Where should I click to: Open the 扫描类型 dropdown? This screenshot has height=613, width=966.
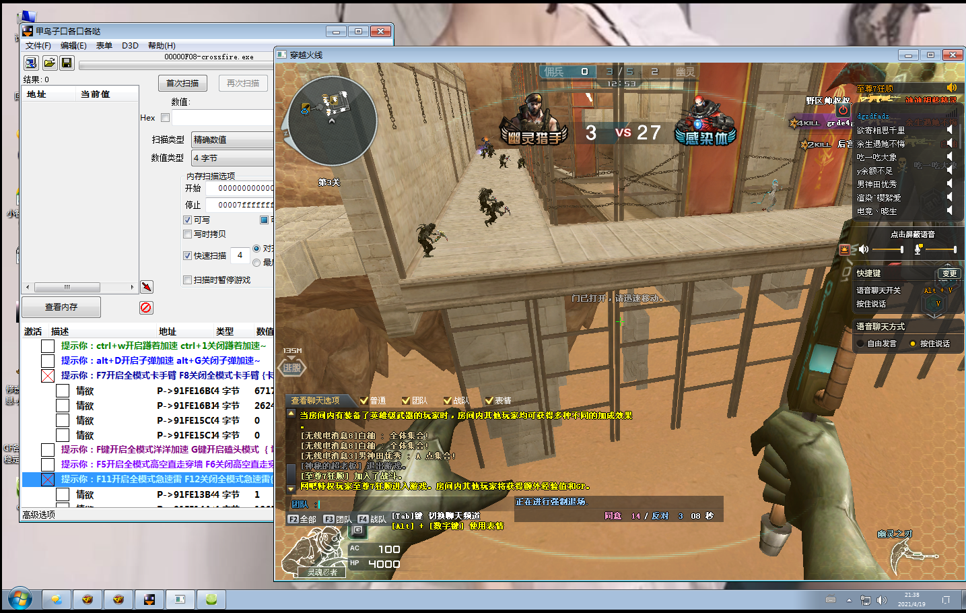[232, 139]
